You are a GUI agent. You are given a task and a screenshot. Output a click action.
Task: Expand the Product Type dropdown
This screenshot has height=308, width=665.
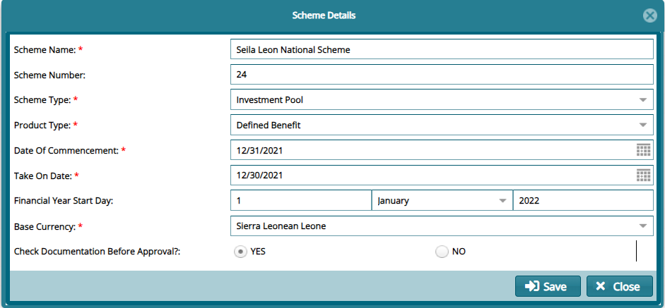tap(642, 125)
